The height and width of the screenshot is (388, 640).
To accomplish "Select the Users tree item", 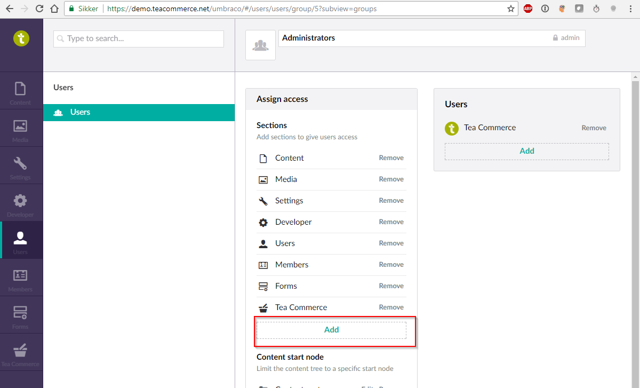I will coord(139,113).
